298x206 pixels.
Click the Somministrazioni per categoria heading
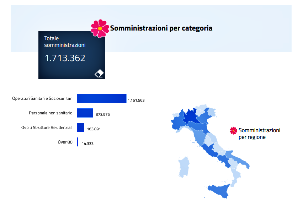tap(161, 28)
